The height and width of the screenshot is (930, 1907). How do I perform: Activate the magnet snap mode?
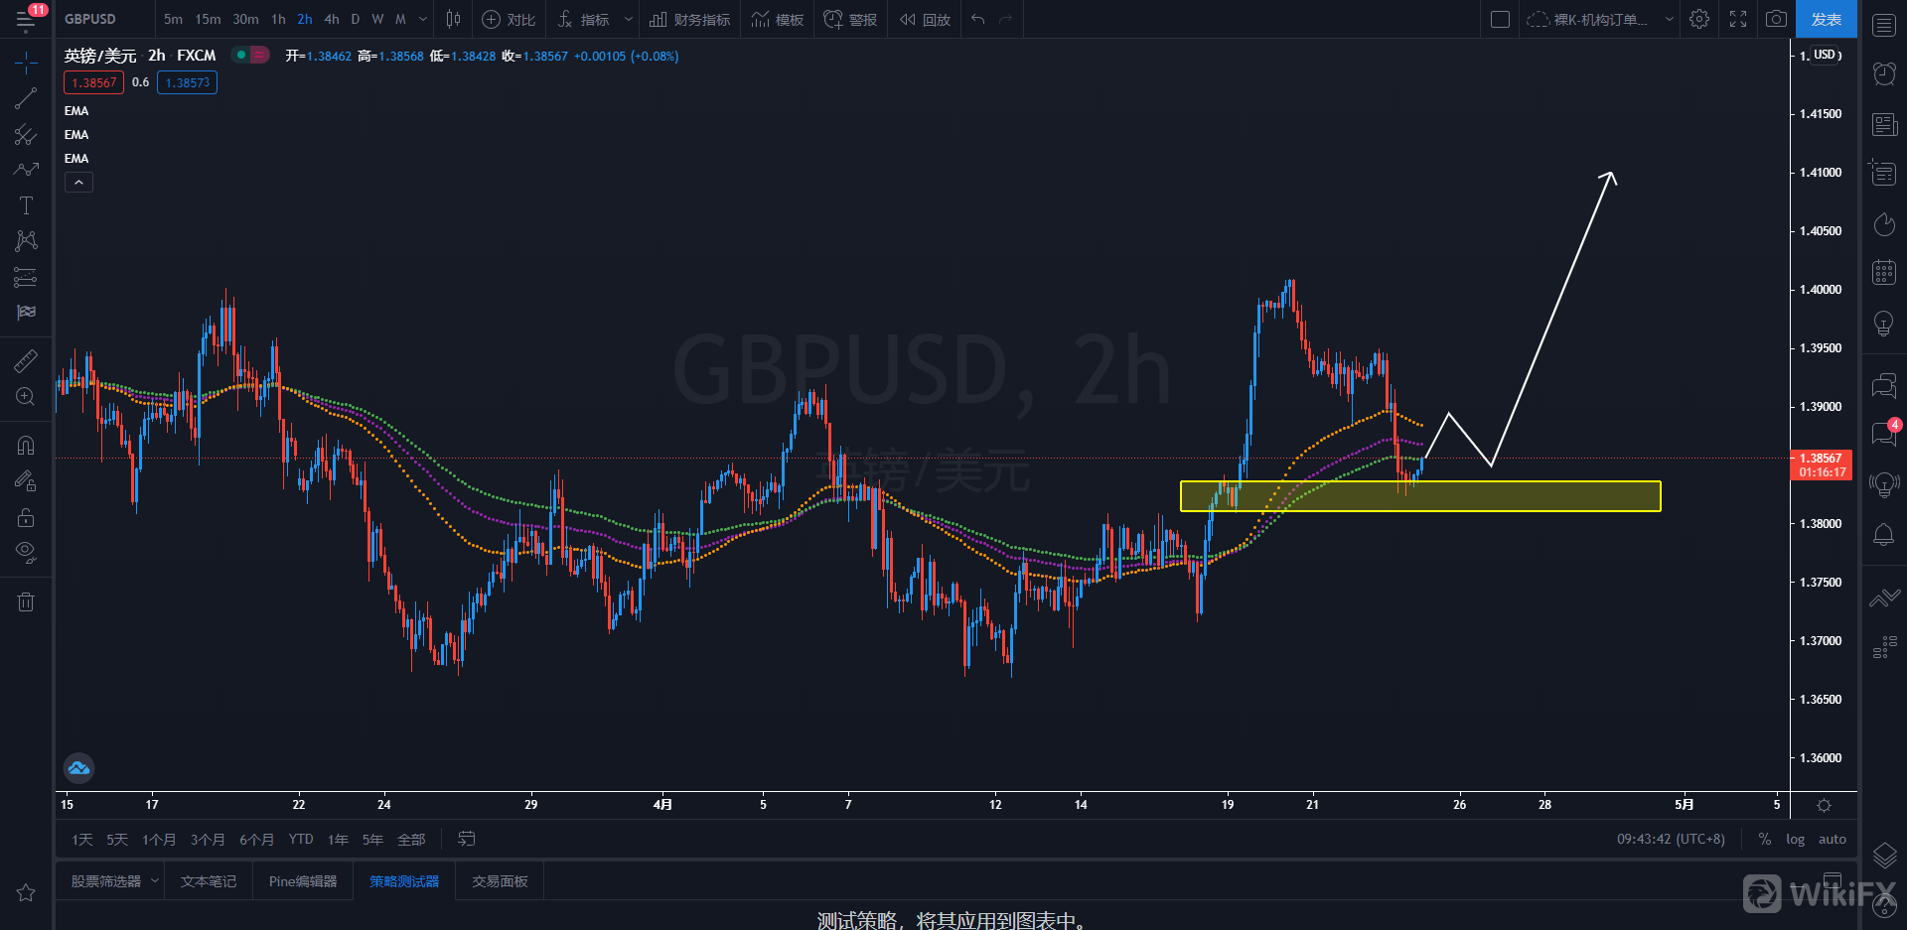[x=26, y=445]
